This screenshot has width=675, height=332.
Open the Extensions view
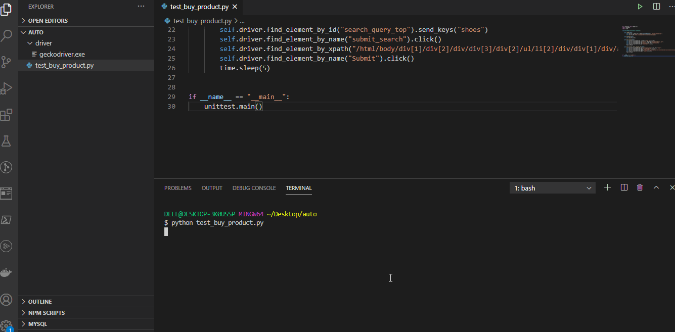pyautogui.click(x=7, y=115)
